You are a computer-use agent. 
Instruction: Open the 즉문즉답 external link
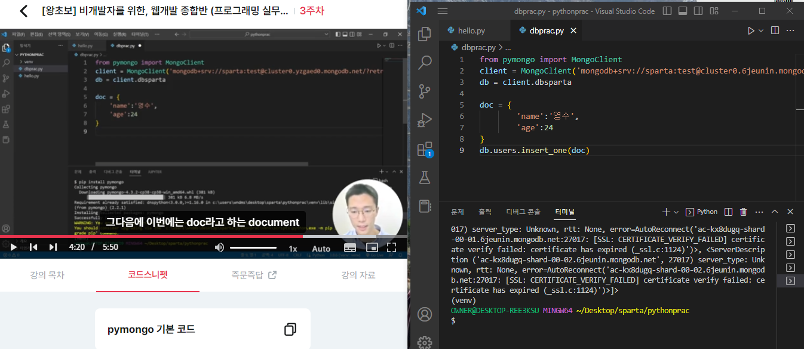[x=254, y=275]
